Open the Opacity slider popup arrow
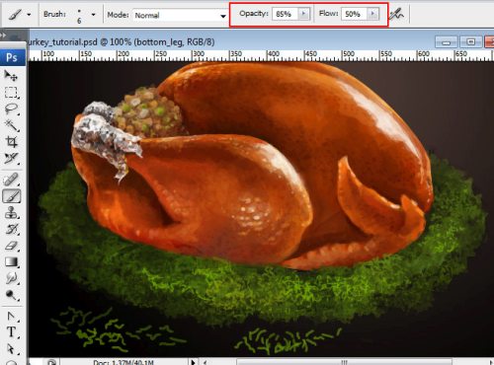This screenshot has width=494, height=365. point(303,14)
